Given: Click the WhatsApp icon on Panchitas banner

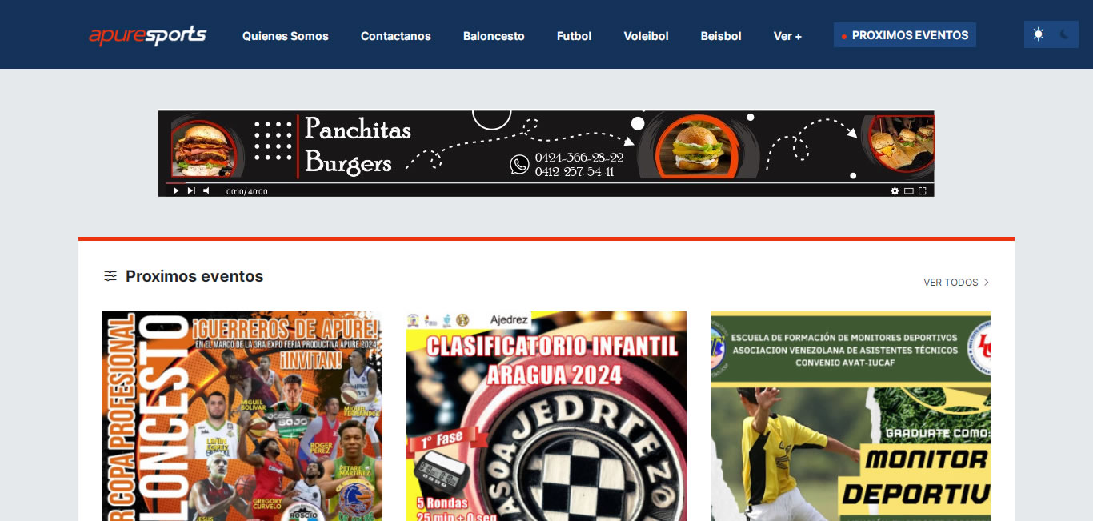Looking at the screenshot, I should pos(519,165).
